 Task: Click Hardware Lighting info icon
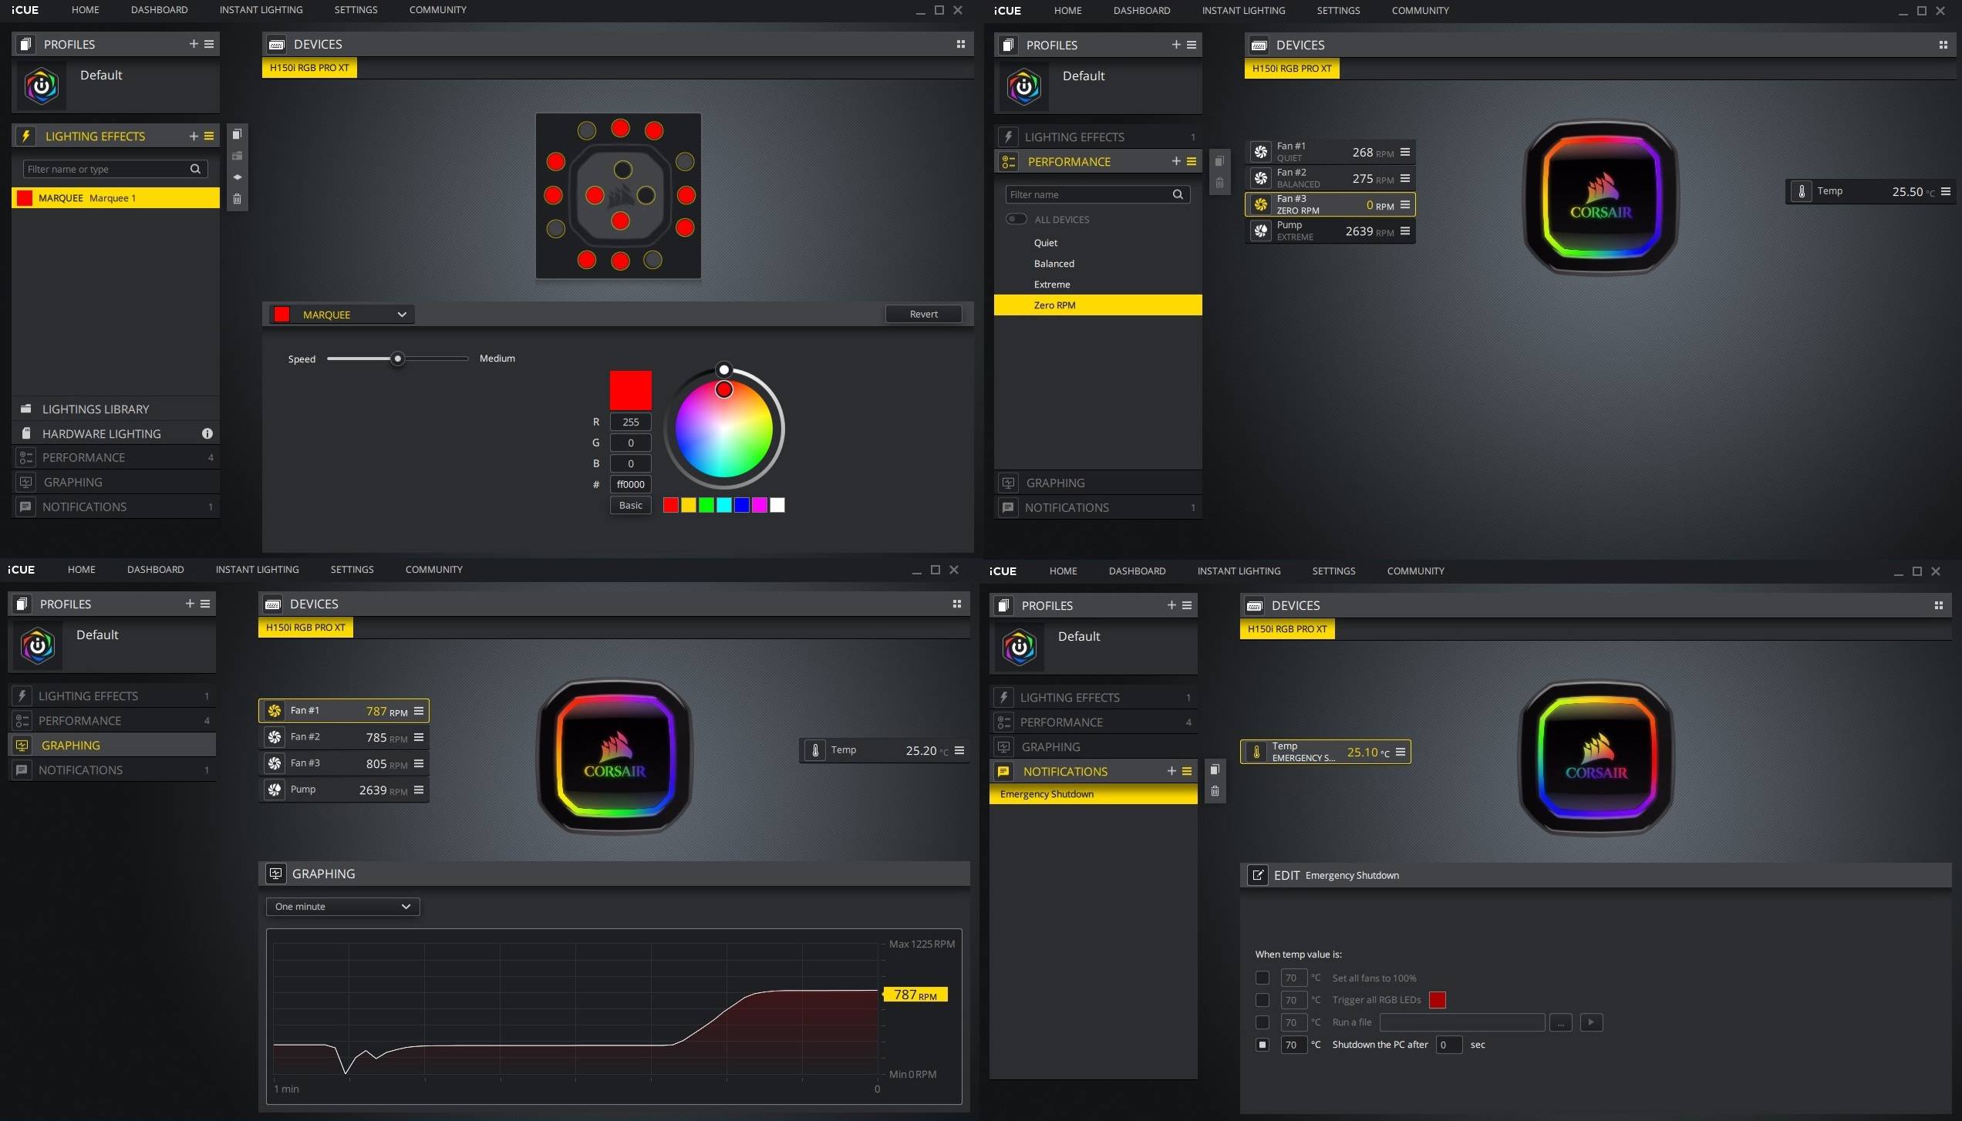pyautogui.click(x=207, y=433)
